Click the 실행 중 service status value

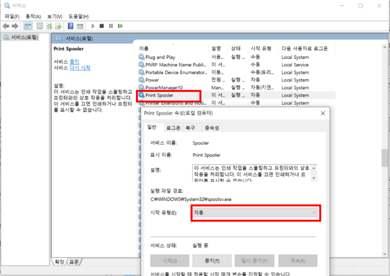pos(200,246)
